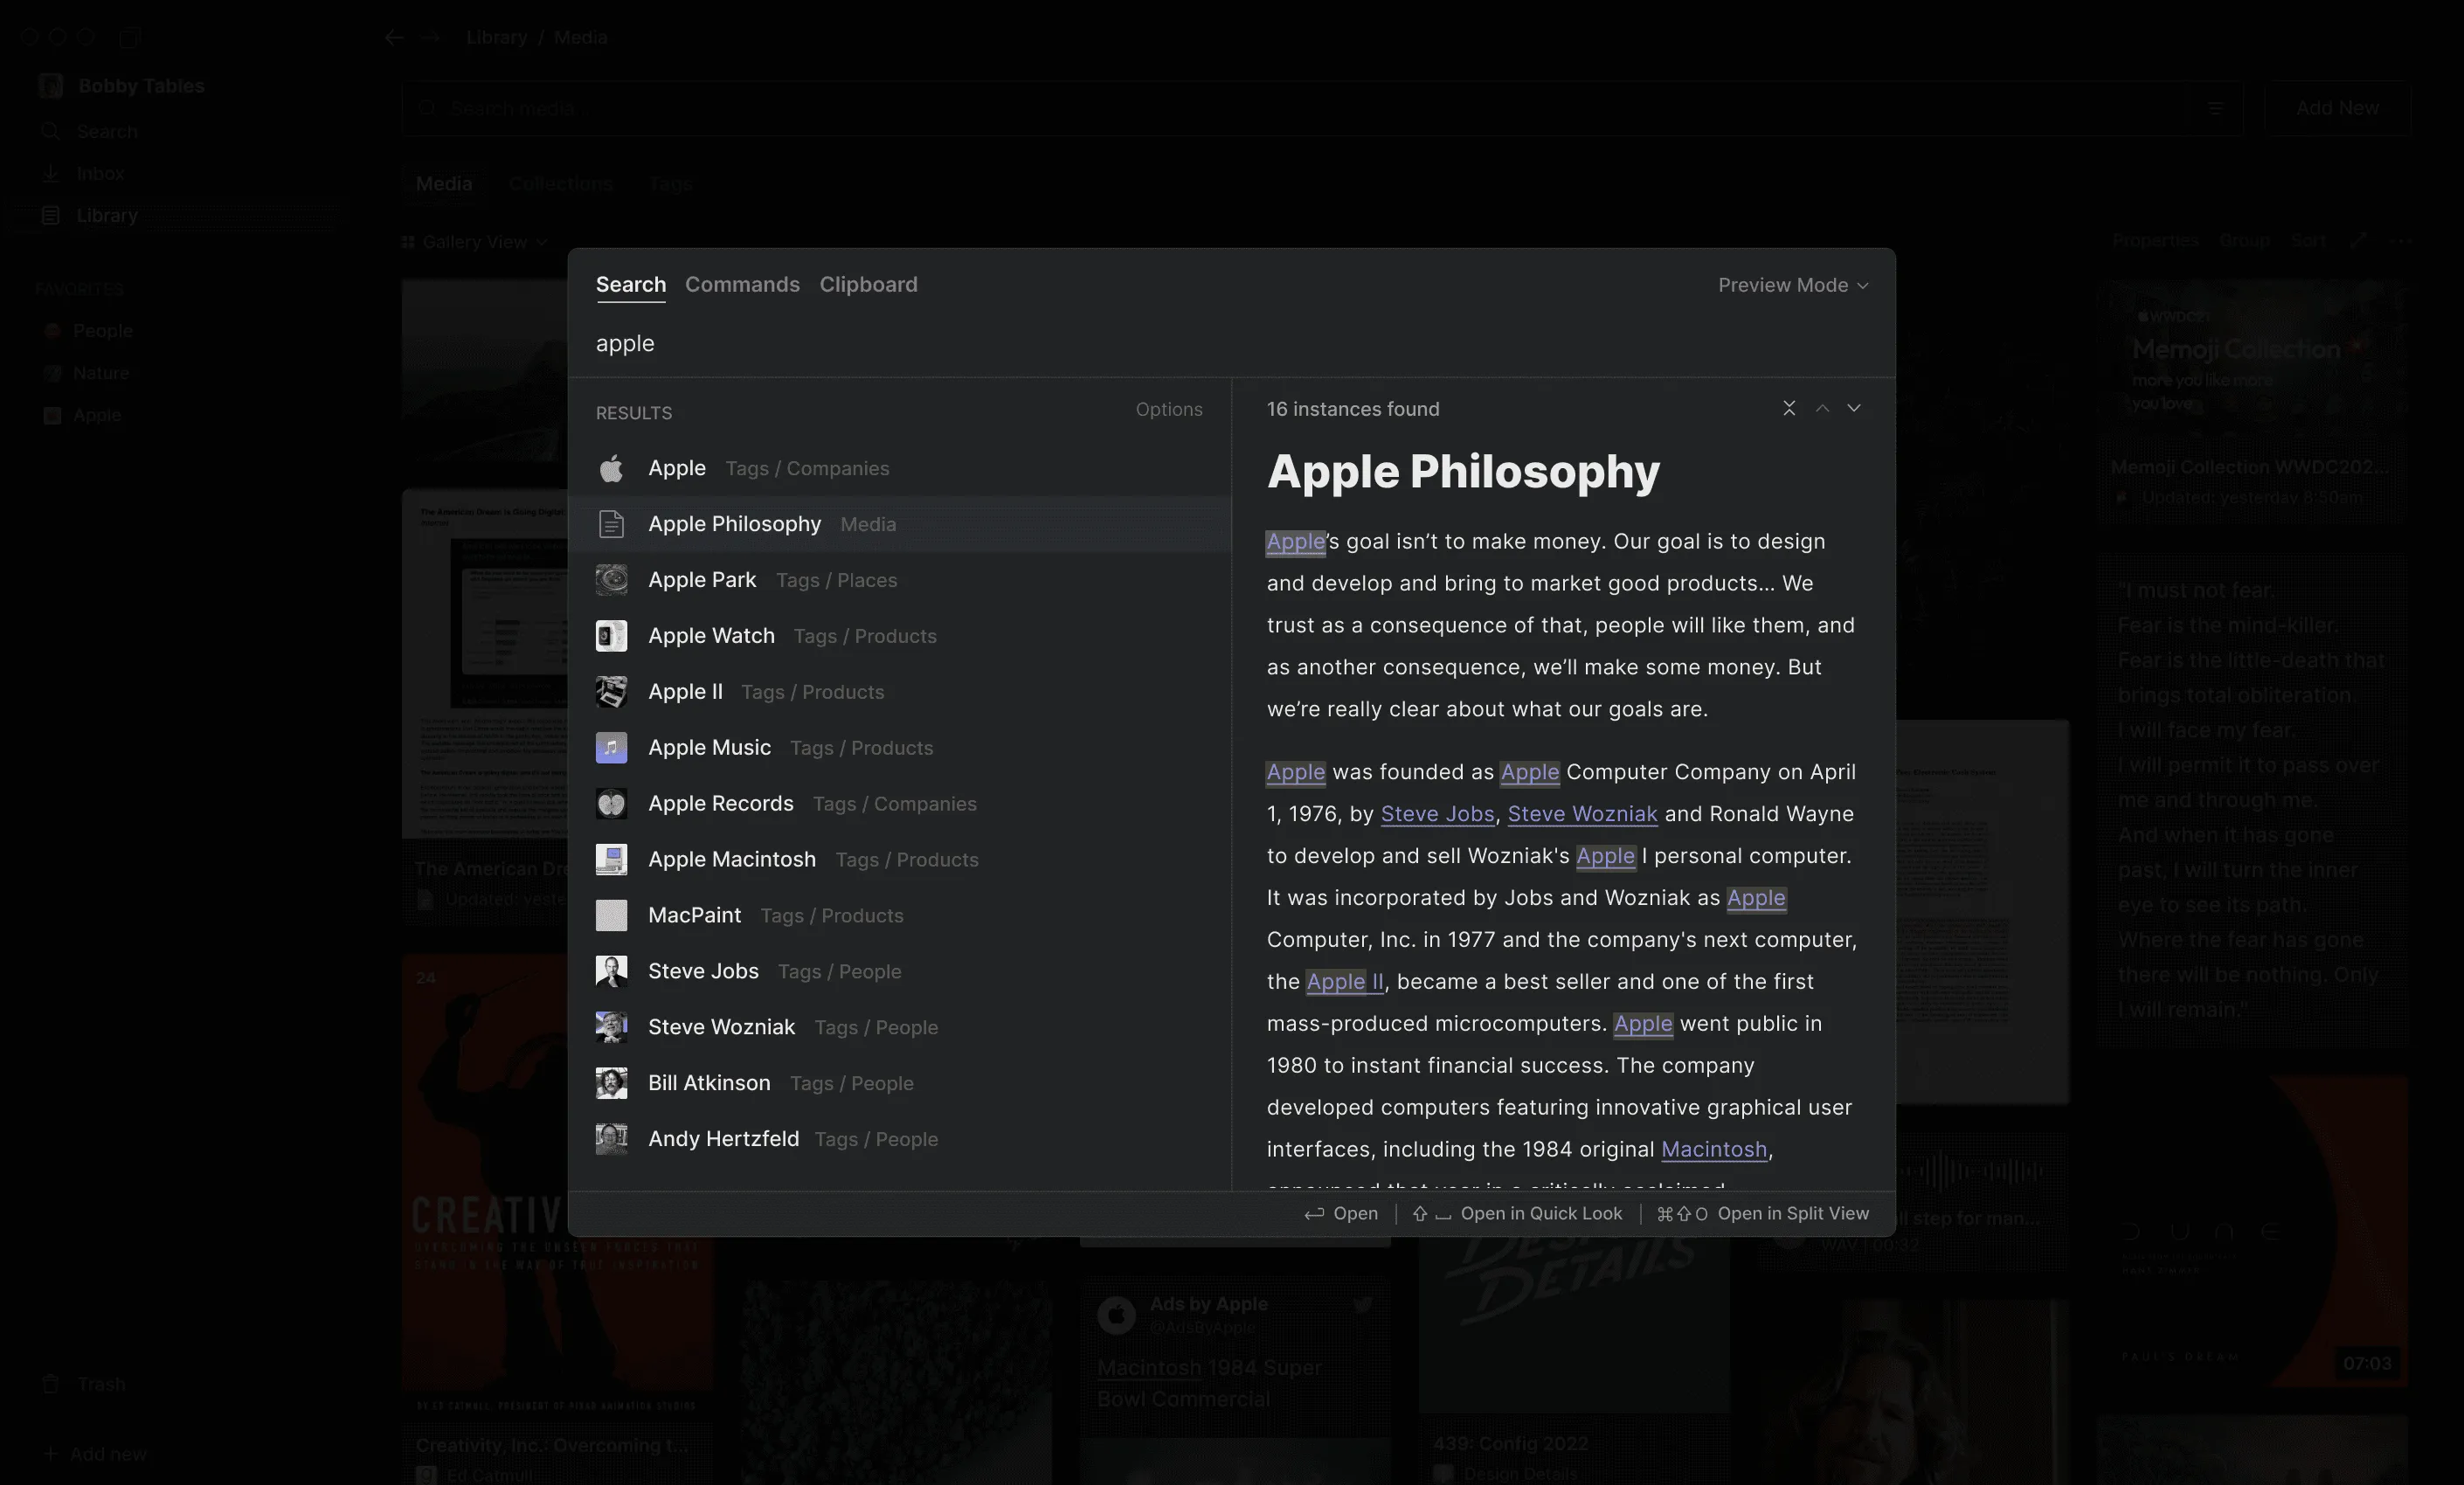This screenshot has width=2464, height=1485.
Task: Open the Apple Park tag thumbnail
Action: coord(611,580)
